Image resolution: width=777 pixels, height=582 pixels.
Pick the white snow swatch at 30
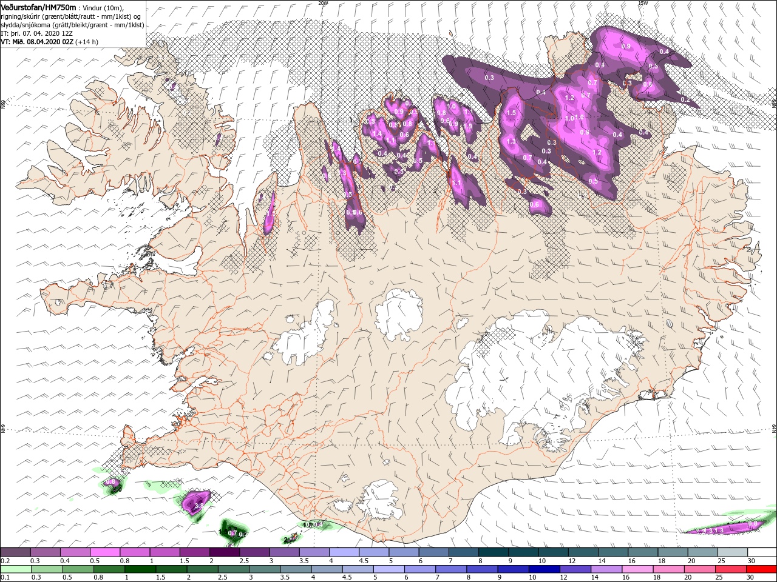click(x=761, y=552)
